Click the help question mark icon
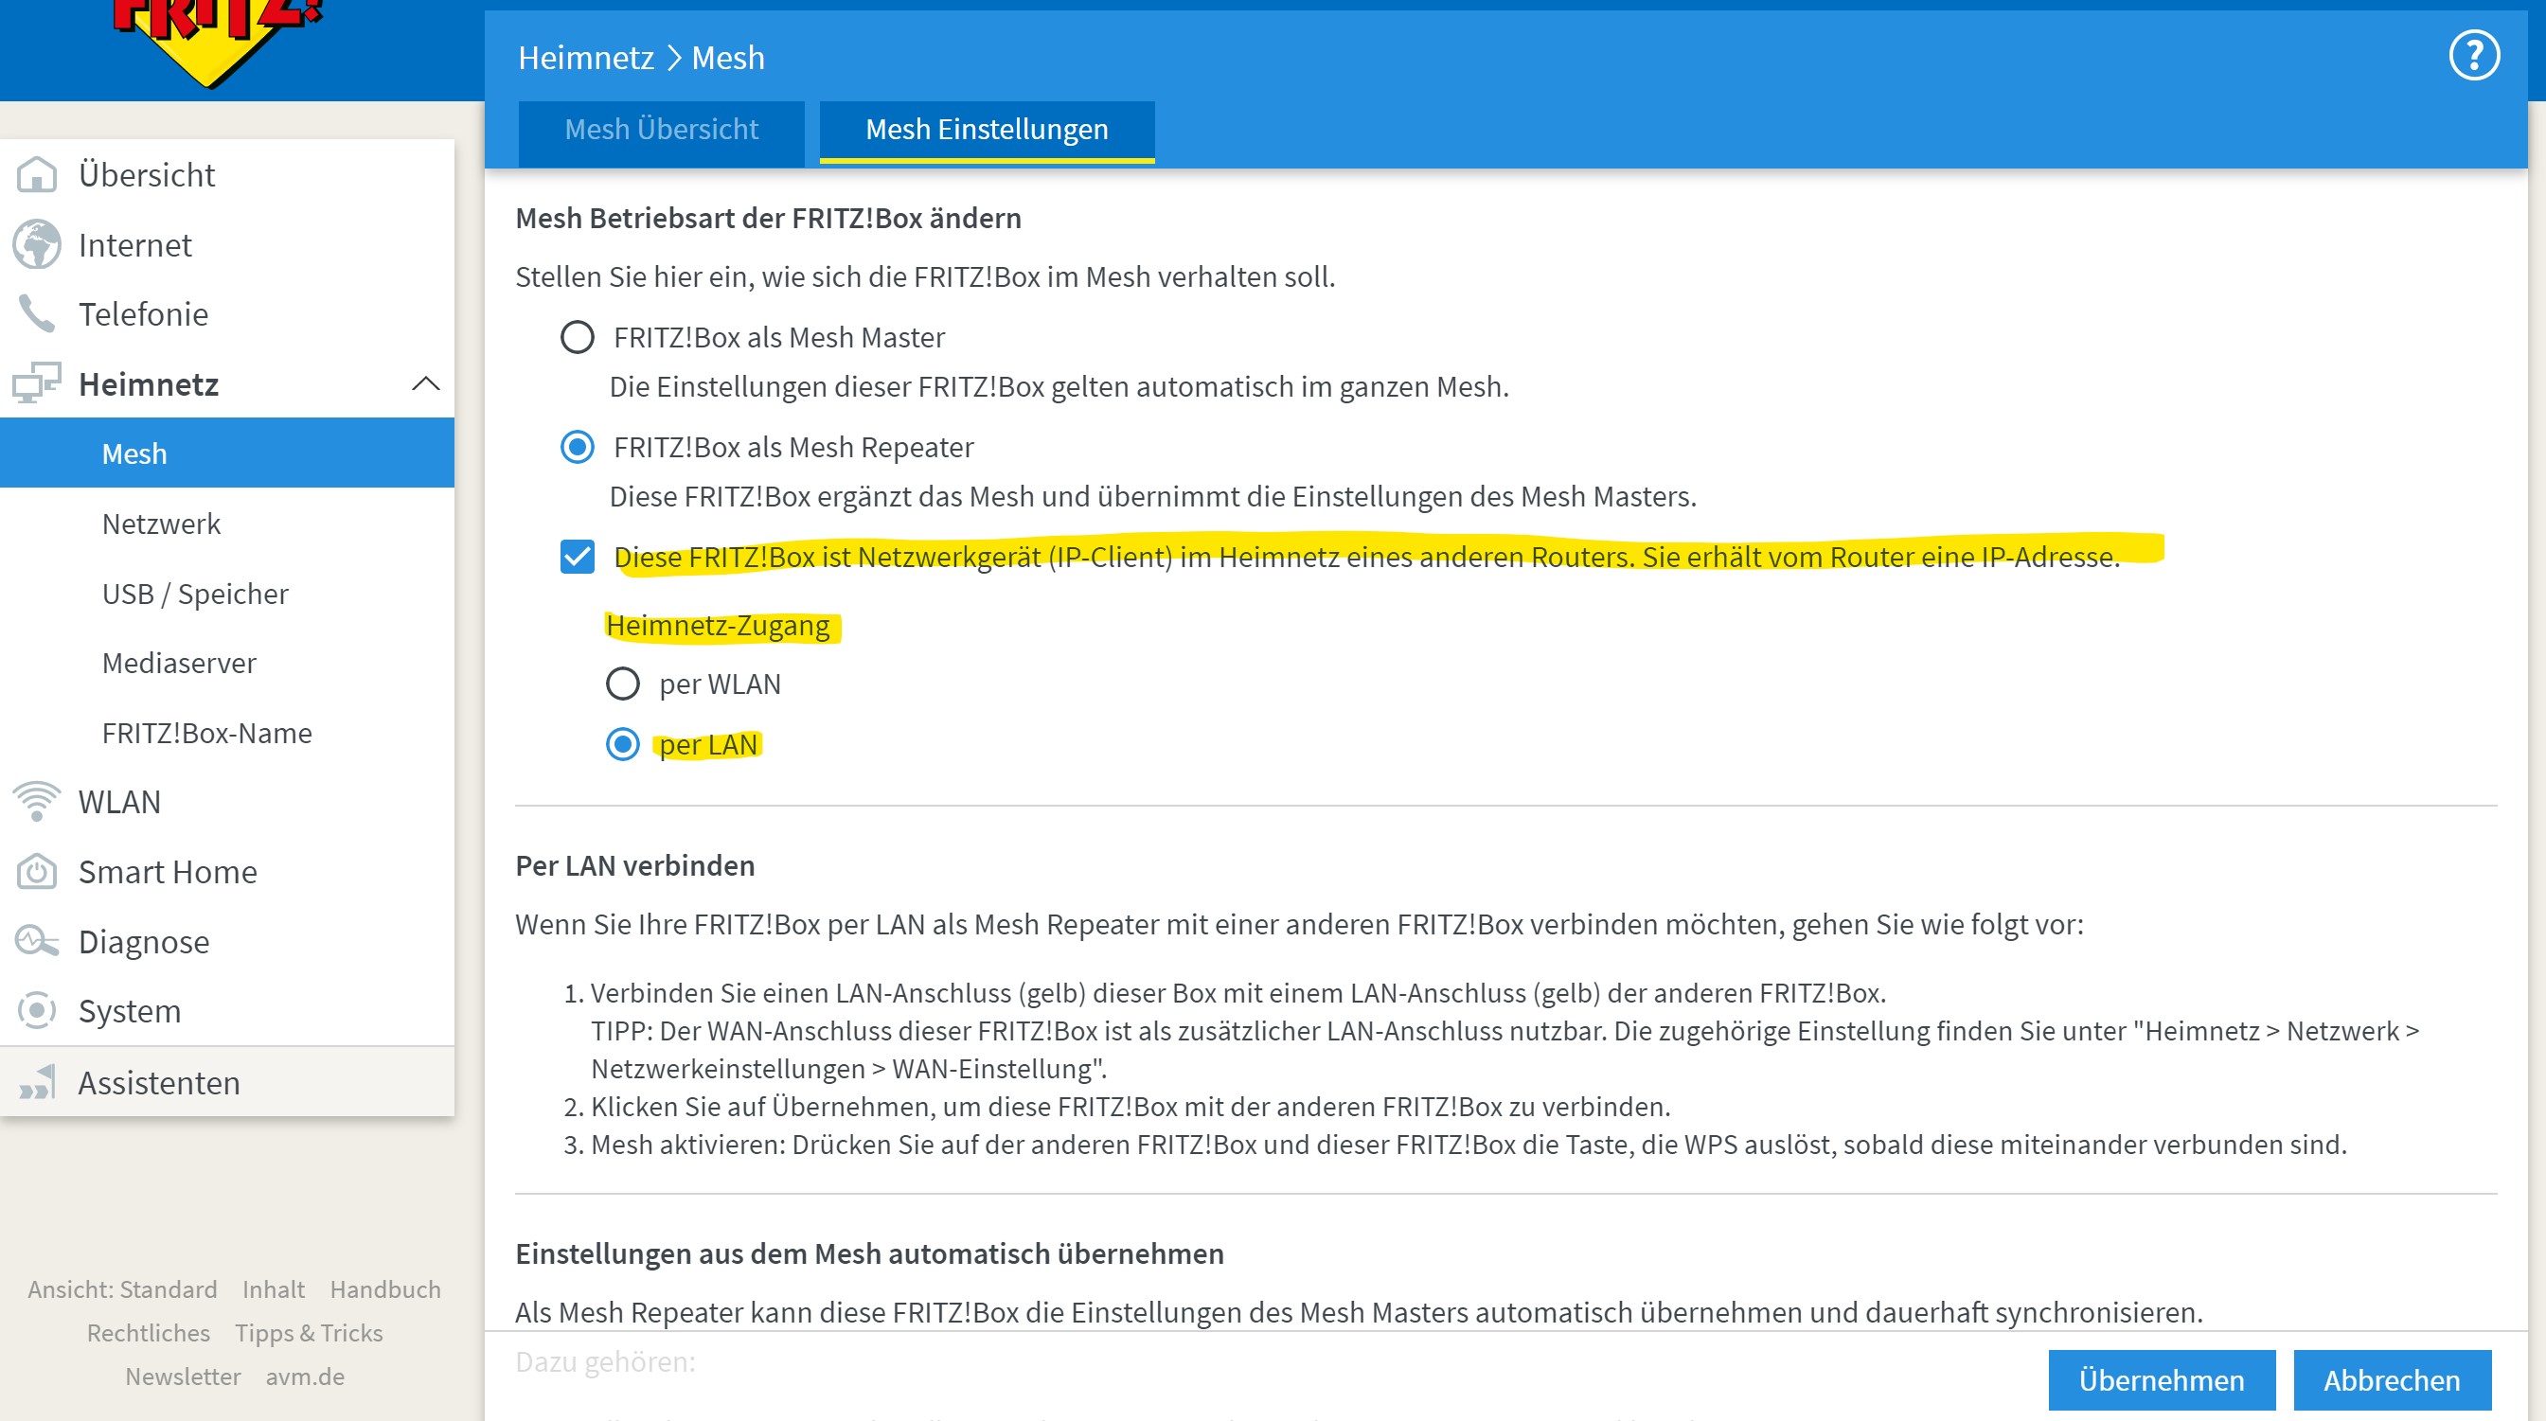Viewport: 2546px width, 1421px height. [2474, 55]
